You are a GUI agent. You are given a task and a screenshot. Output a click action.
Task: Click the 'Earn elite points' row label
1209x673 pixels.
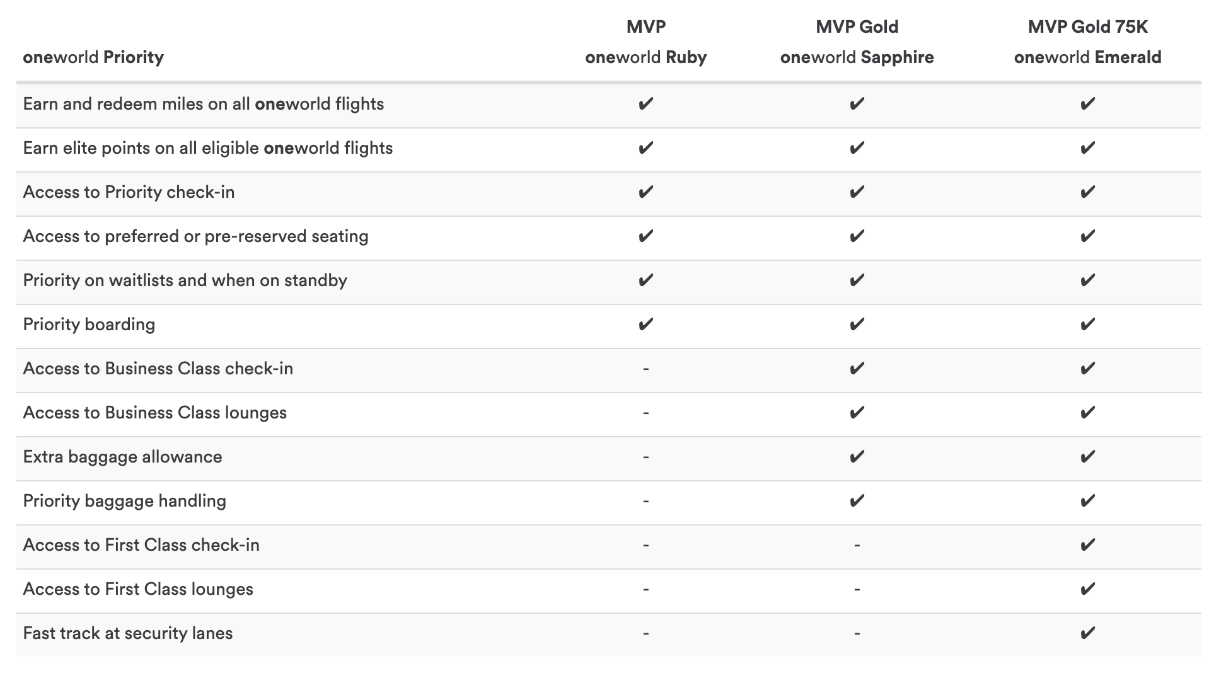point(207,148)
